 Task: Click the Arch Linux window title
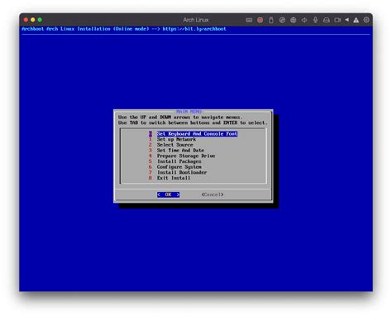pos(196,20)
